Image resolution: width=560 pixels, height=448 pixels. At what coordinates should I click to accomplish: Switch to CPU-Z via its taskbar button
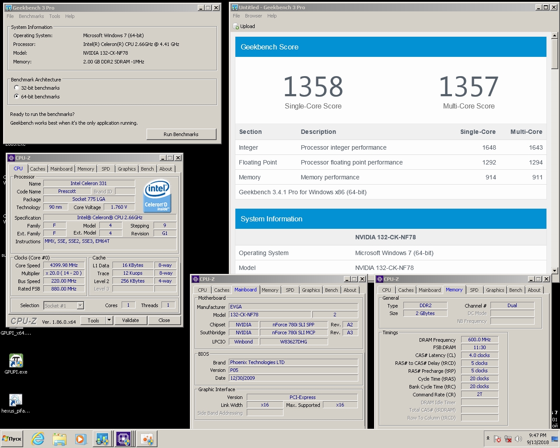pyautogui.click(x=123, y=439)
